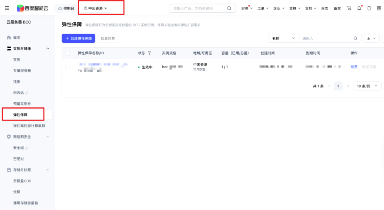Open the 10 条/页 page size dropdown
The height and width of the screenshot is (210, 384).
pyautogui.click(x=367, y=86)
